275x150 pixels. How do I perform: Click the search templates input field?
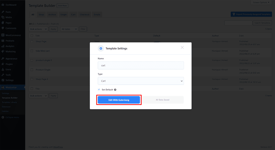[238, 23]
